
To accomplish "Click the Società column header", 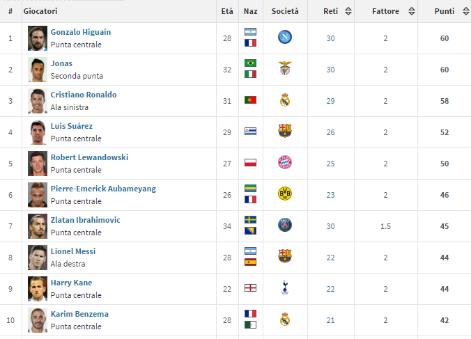I will tap(284, 11).
